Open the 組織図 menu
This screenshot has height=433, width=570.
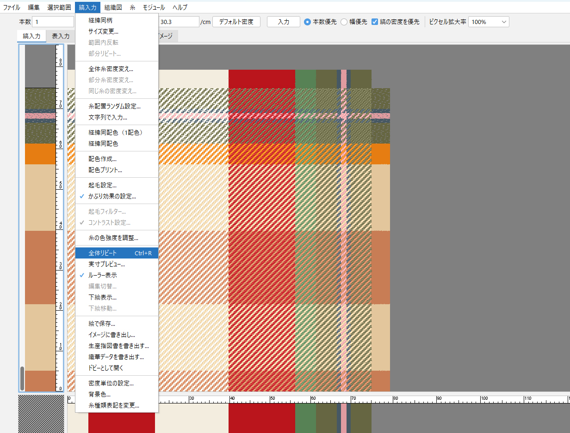(x=113, y=7)
